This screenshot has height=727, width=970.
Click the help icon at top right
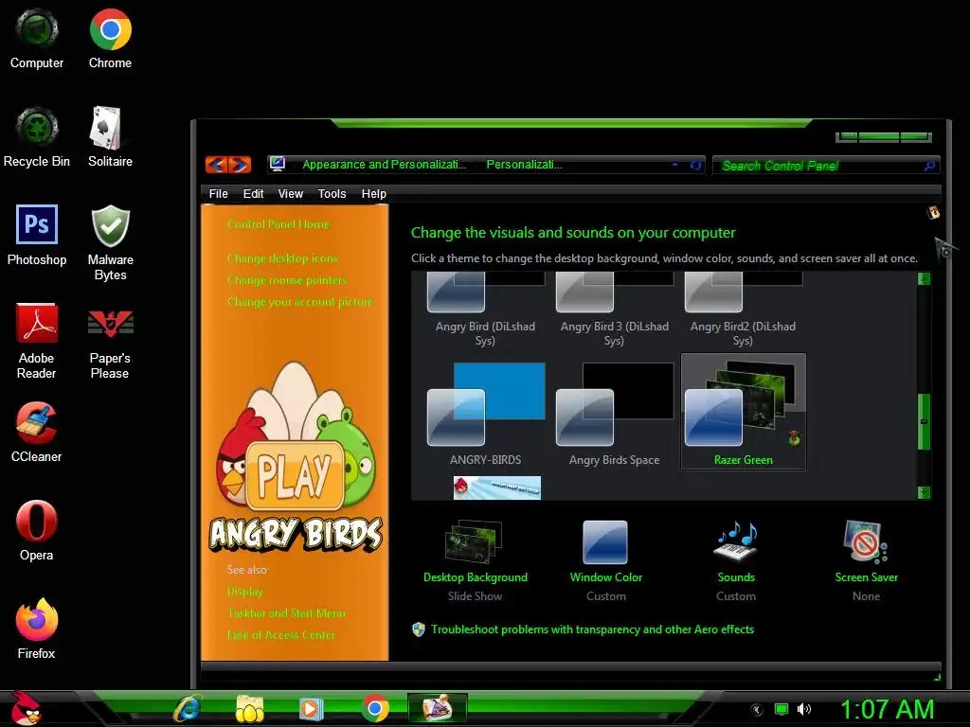933,213
